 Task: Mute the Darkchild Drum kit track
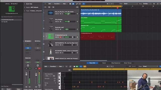56,37
